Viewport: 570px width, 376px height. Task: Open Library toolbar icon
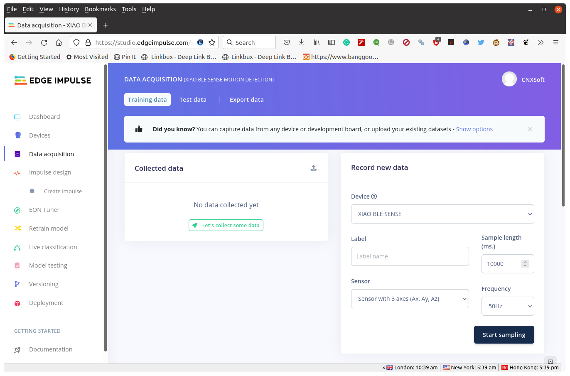click(x=317, y=42)
